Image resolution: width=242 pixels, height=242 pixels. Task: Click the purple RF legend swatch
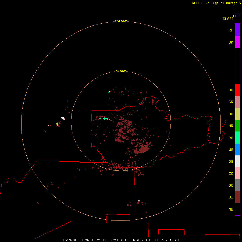click(x=237, y=30)
